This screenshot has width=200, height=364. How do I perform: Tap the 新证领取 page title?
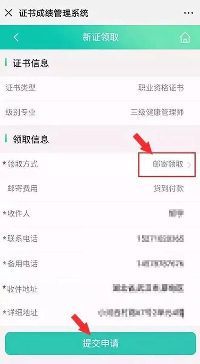[100, 37]
